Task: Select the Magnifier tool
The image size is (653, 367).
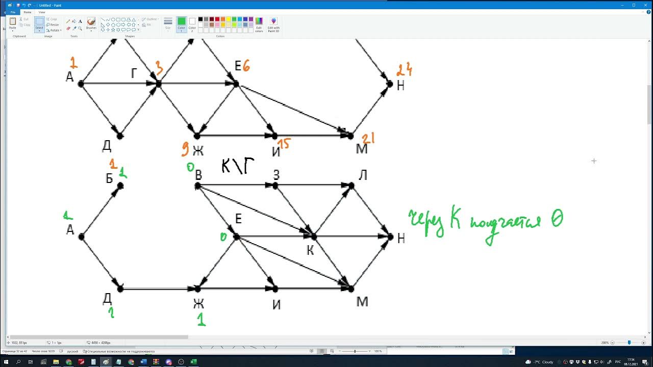Action: point(80,29)
